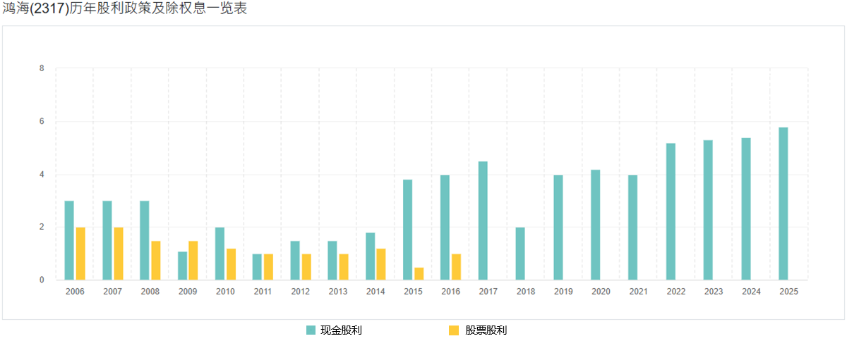This screenshot has height=341, width=847.
Task: Click the yellow 股票股利 legend swatch
Action: 454,330
